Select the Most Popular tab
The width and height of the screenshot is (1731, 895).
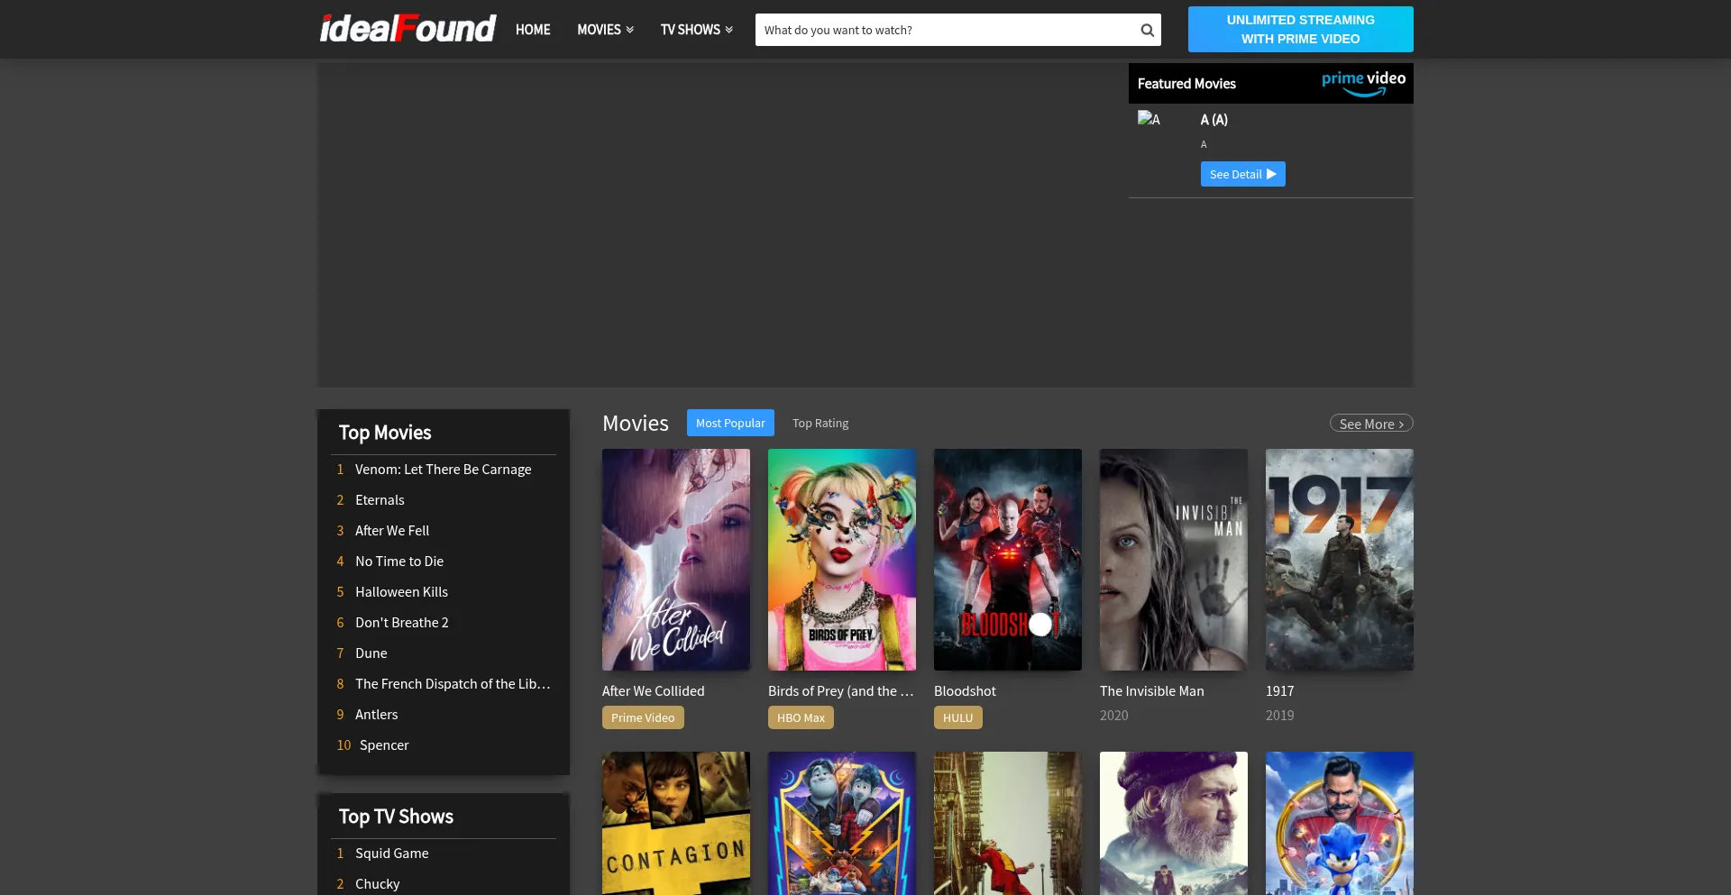click(730, 423)
